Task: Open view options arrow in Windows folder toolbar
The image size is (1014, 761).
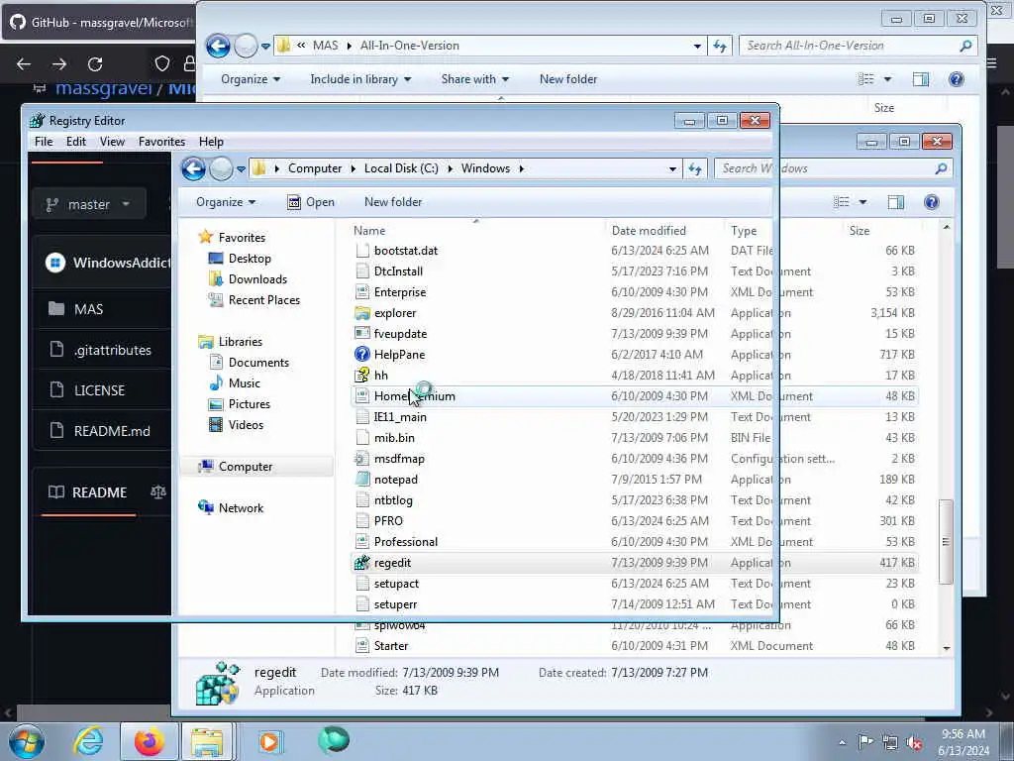Action: (x=862, y=202)
